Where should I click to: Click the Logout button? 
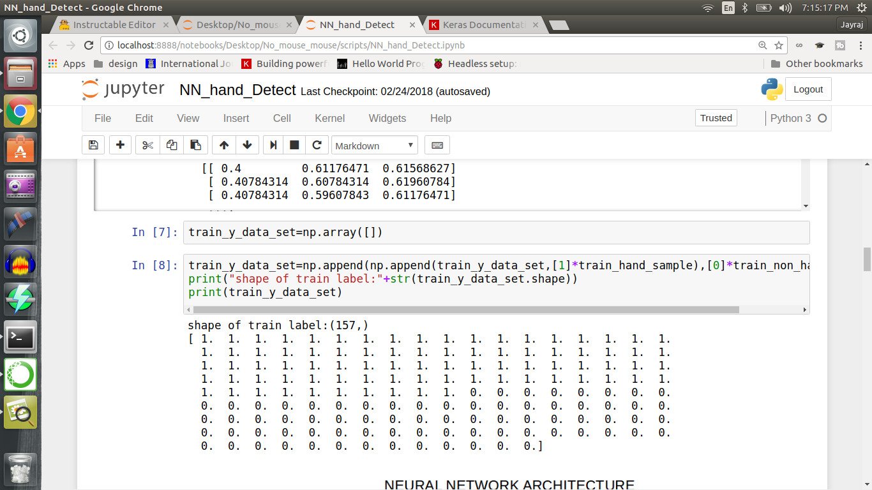[808, 89]
